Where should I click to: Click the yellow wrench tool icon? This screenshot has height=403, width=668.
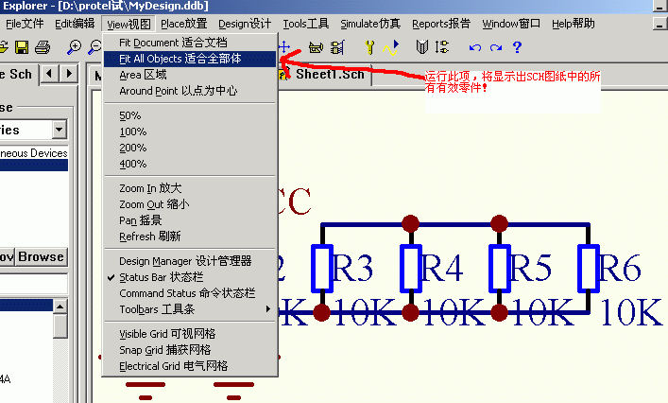coord(369,47)
